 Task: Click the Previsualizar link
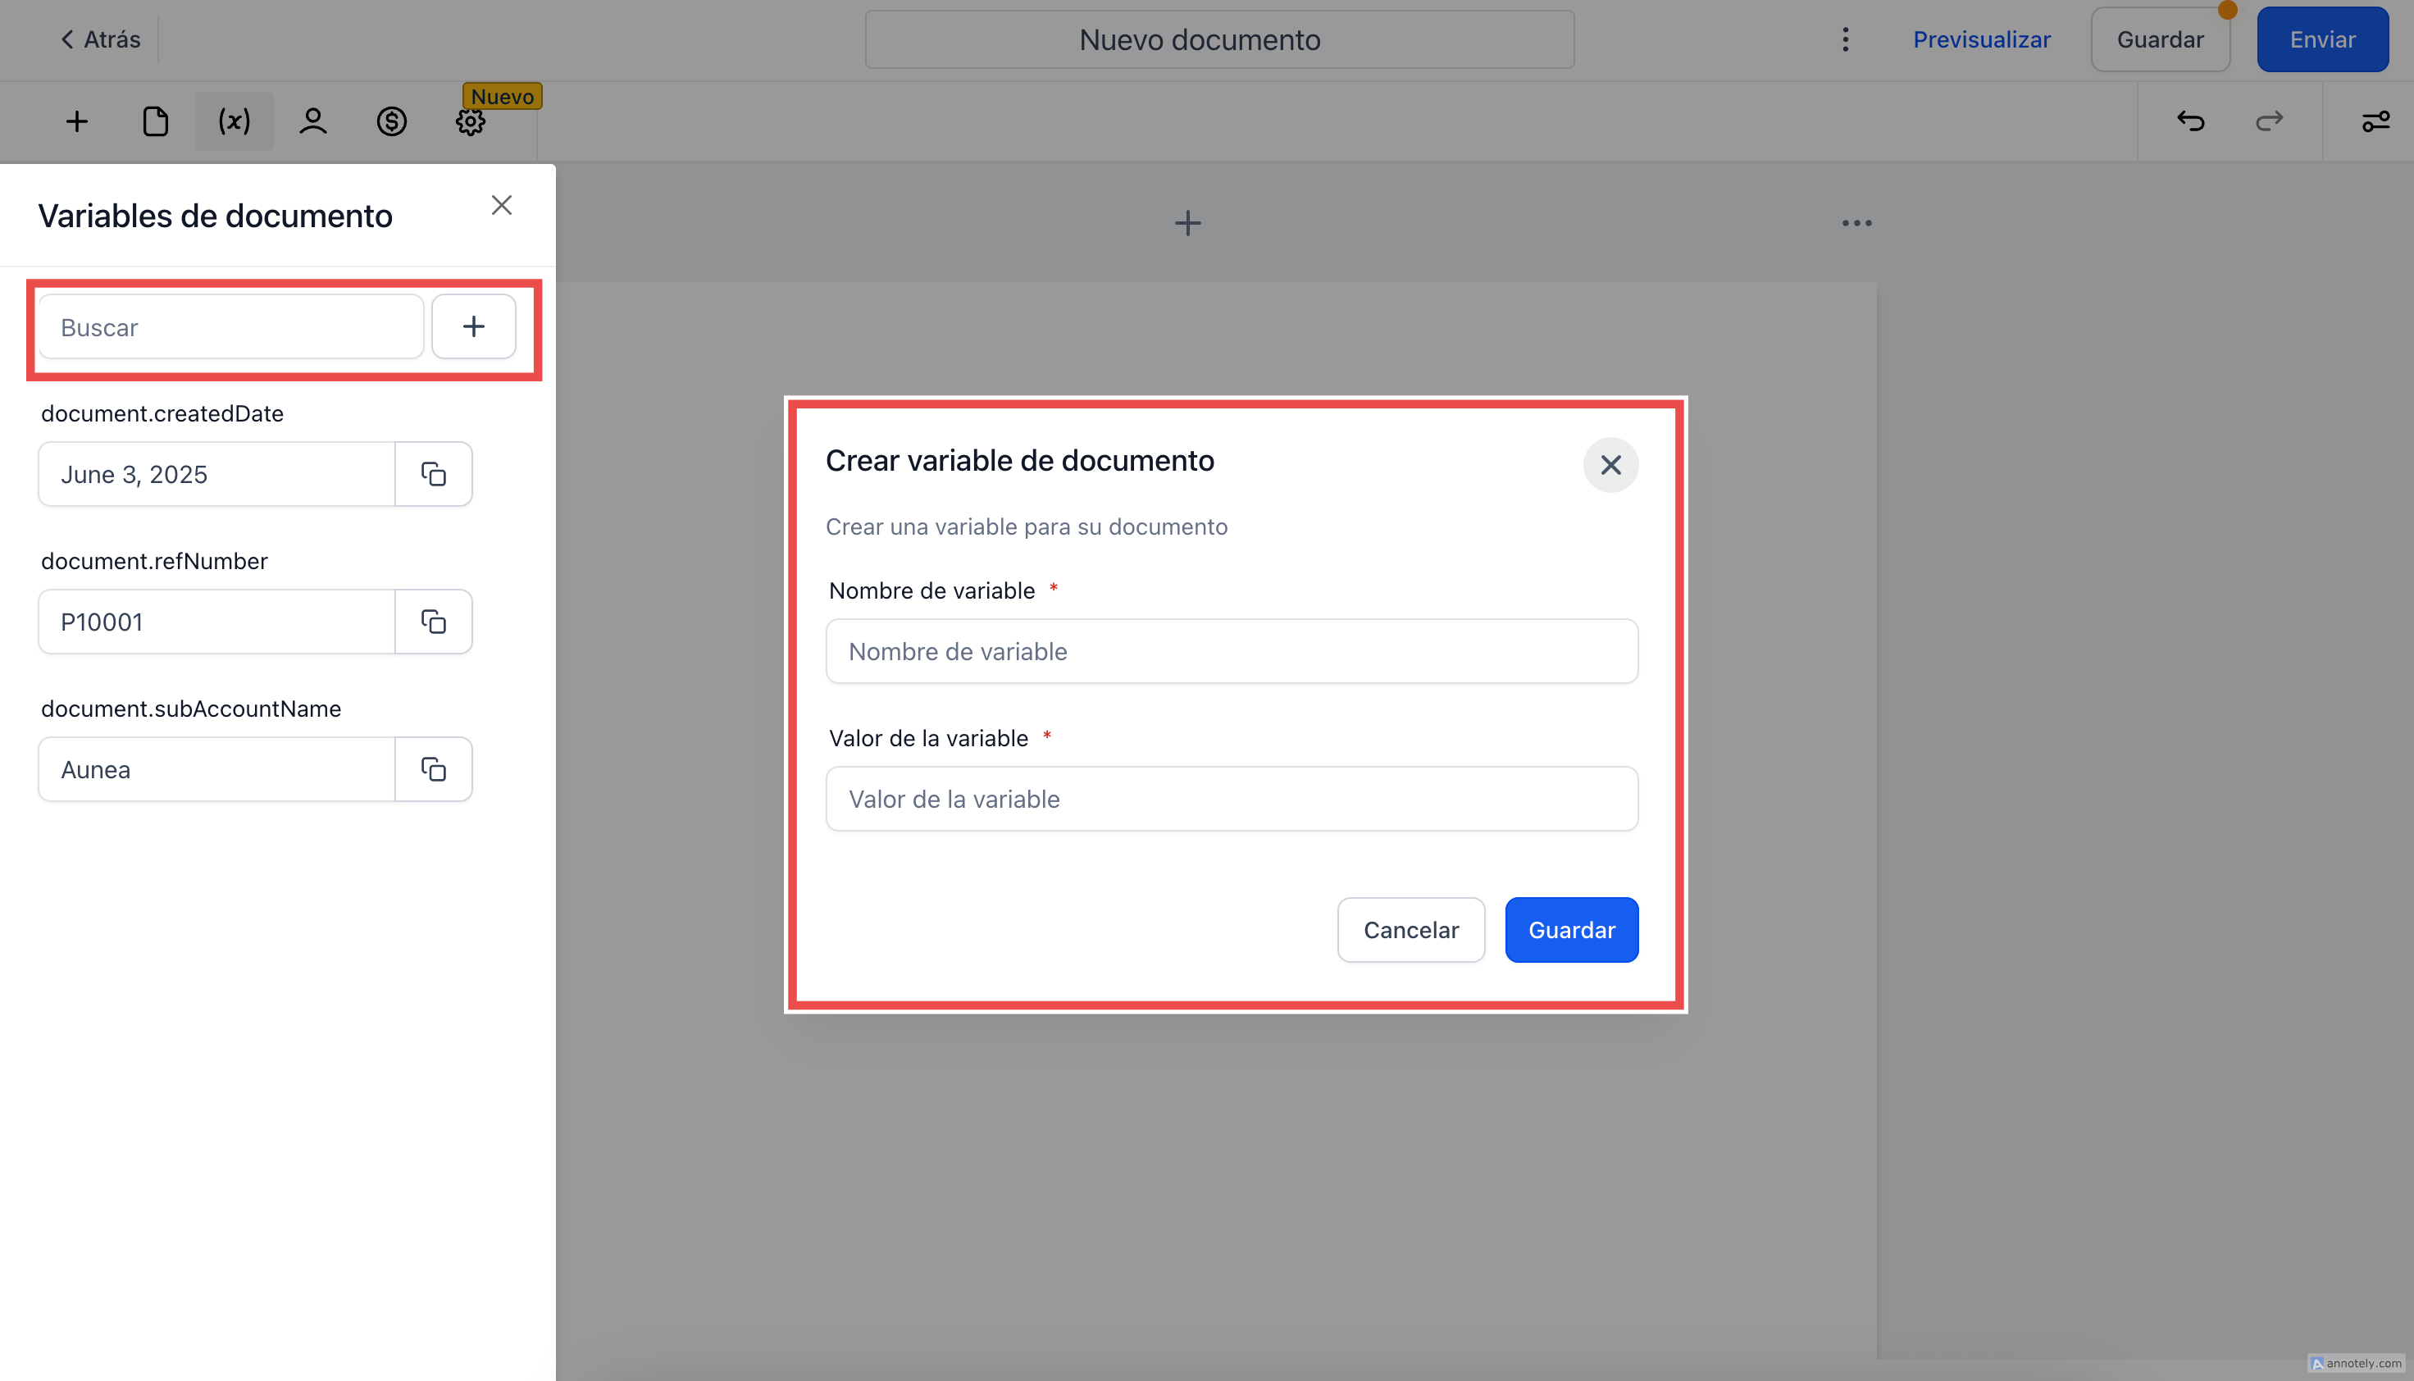click(1981, 40)
